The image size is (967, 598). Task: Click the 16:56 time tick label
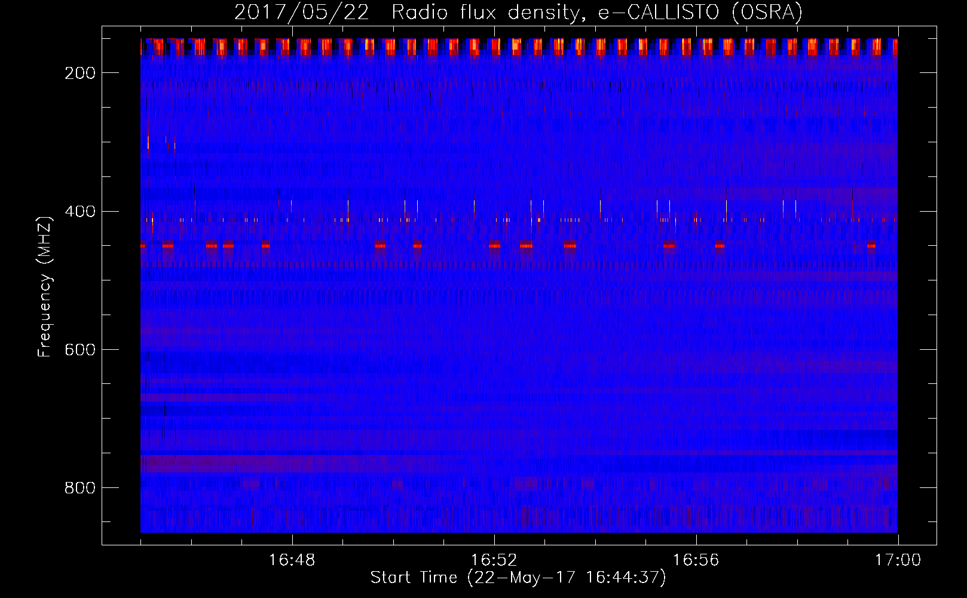click(696, 560)
